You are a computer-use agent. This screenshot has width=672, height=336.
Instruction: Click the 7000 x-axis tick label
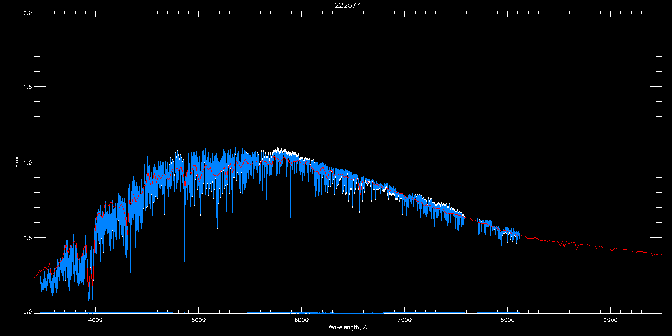[x=404, y=320]
